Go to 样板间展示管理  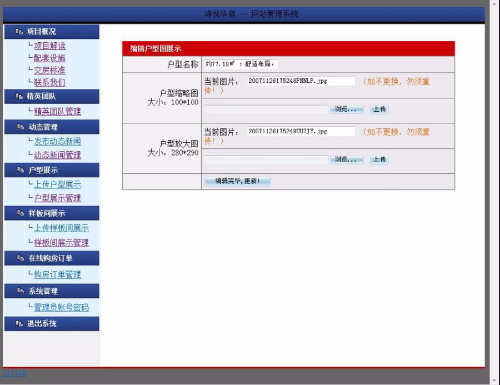(x=61, y=243)
